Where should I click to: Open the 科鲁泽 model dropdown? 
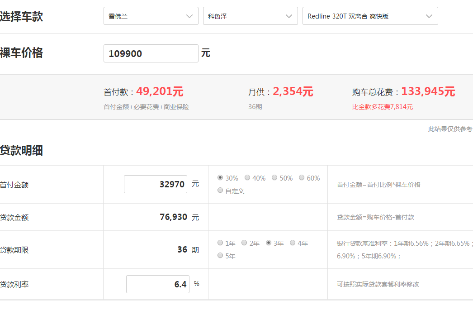click(x=251, y=16)
